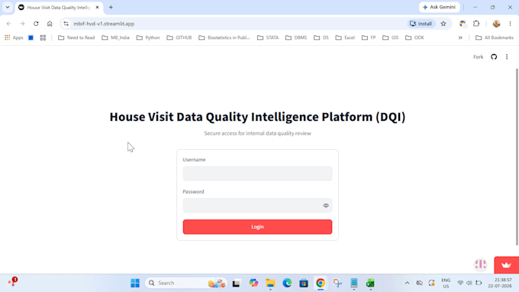Open the taskbar widgets notification icon
The height and width of the screenshot is (292, 519).
(x=12, y=282)
